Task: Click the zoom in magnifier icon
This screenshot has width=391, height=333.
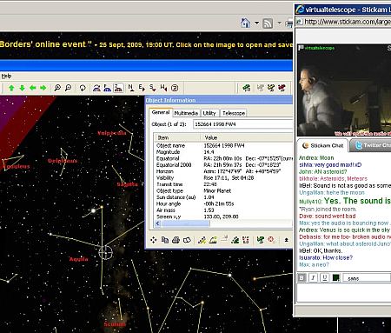Action: 57,88
